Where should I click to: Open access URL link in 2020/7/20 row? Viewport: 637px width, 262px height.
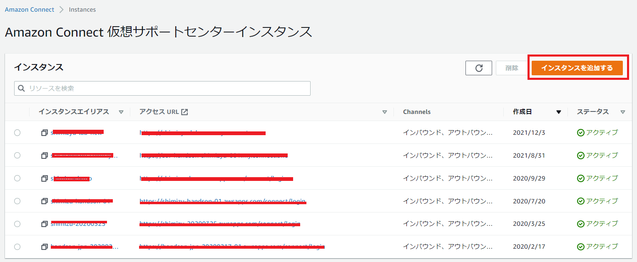[x=223, y=201]
